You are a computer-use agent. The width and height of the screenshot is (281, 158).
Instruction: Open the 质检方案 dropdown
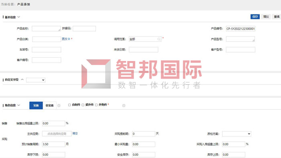pyautogui.click(x=236, y=134)
